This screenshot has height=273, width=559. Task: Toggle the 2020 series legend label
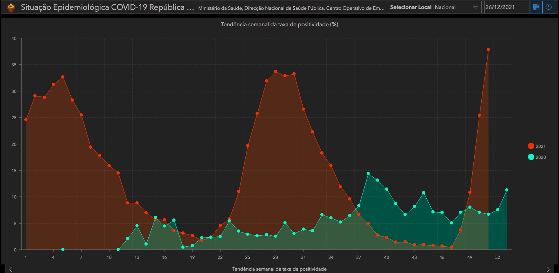click(x=541, y=157)
